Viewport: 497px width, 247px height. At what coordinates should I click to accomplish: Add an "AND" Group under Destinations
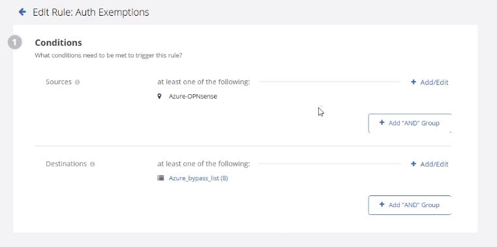click(410, 205)
